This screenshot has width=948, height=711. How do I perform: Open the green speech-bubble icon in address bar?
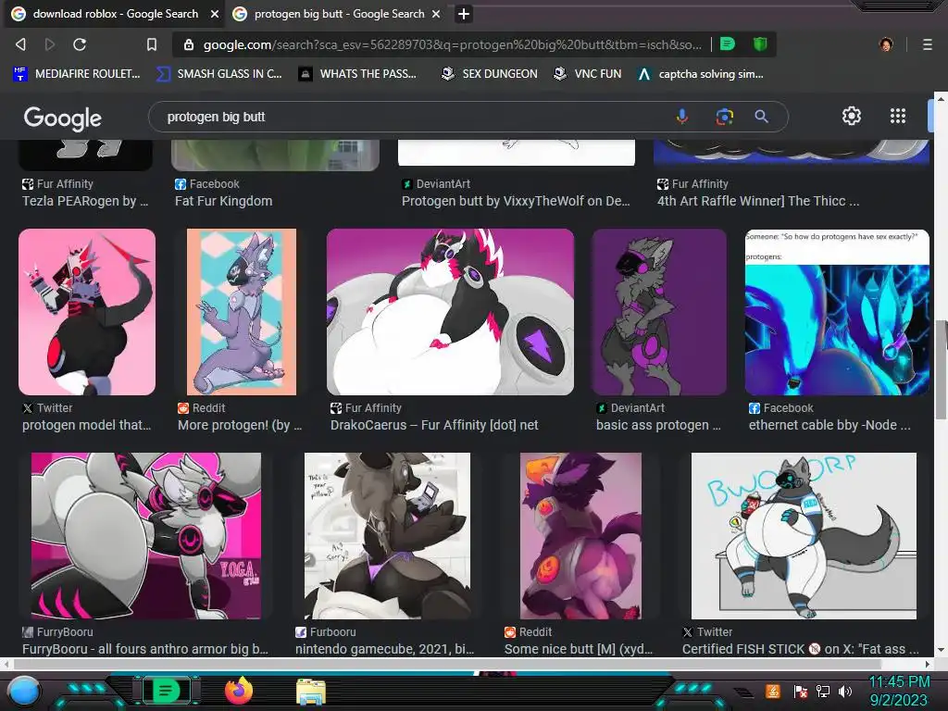point(728,44)
